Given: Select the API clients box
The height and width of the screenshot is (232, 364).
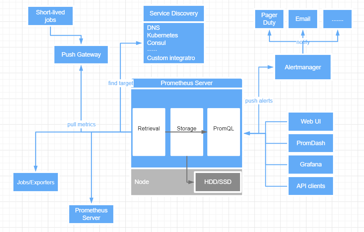Looking at the screenshot, I should coord(311,186).
